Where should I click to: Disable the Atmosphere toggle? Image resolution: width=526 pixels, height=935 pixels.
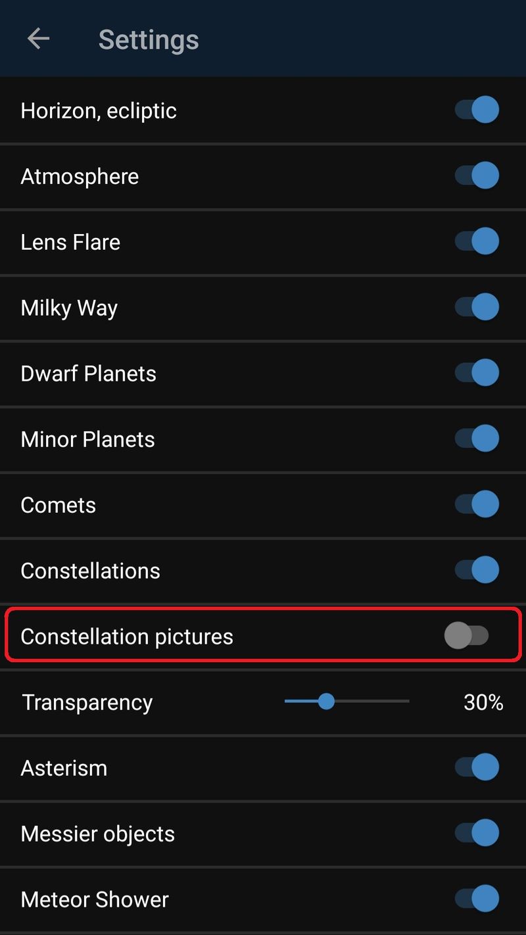(477, 176)
